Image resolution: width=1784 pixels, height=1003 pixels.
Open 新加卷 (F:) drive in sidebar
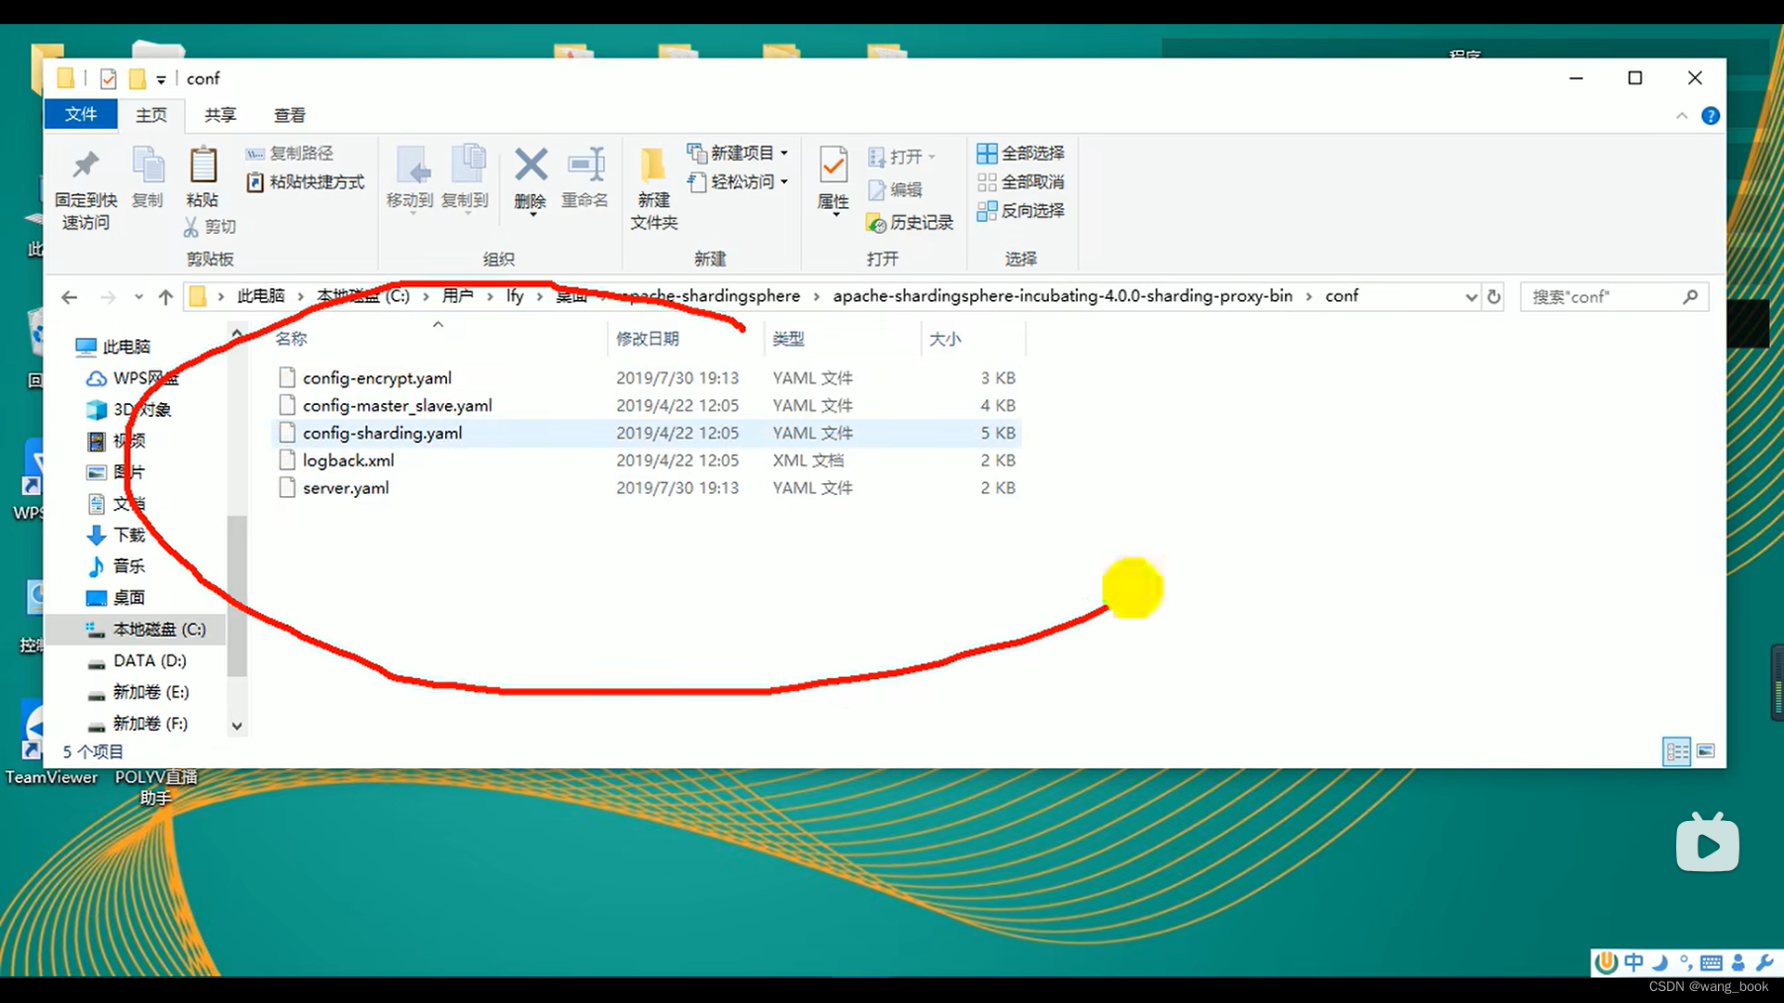point(138,723)
